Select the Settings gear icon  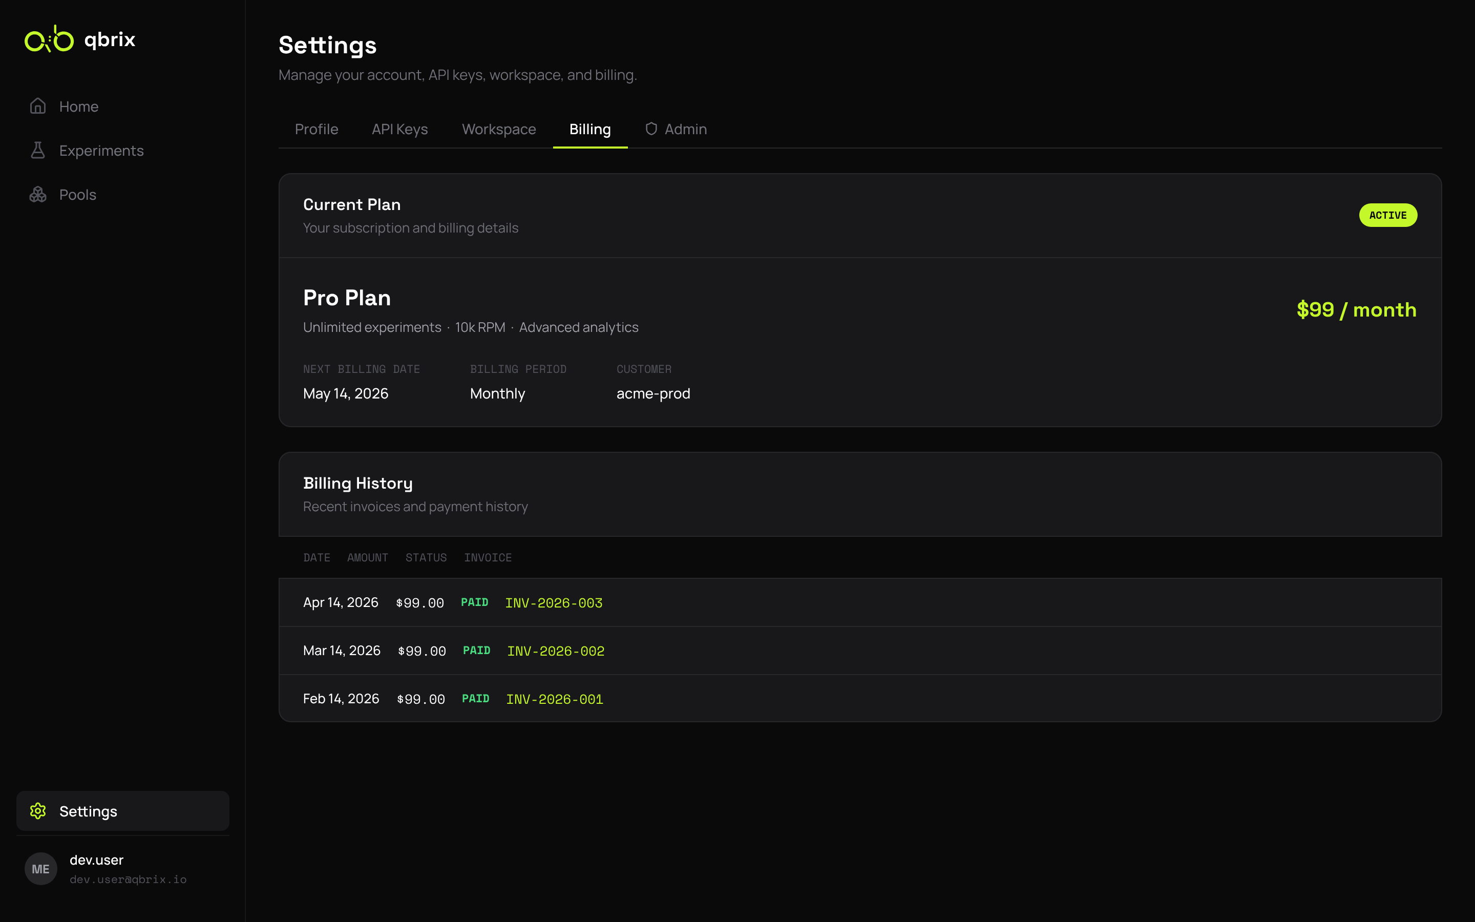tap(38, 811)
